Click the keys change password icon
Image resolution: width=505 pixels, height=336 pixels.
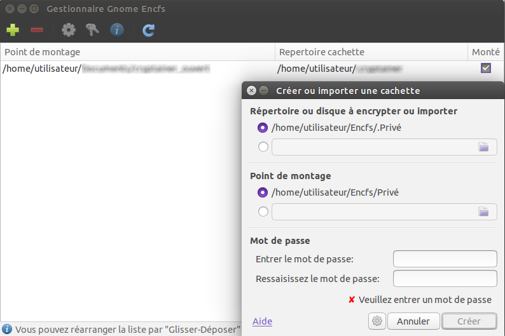pos(92,30)
